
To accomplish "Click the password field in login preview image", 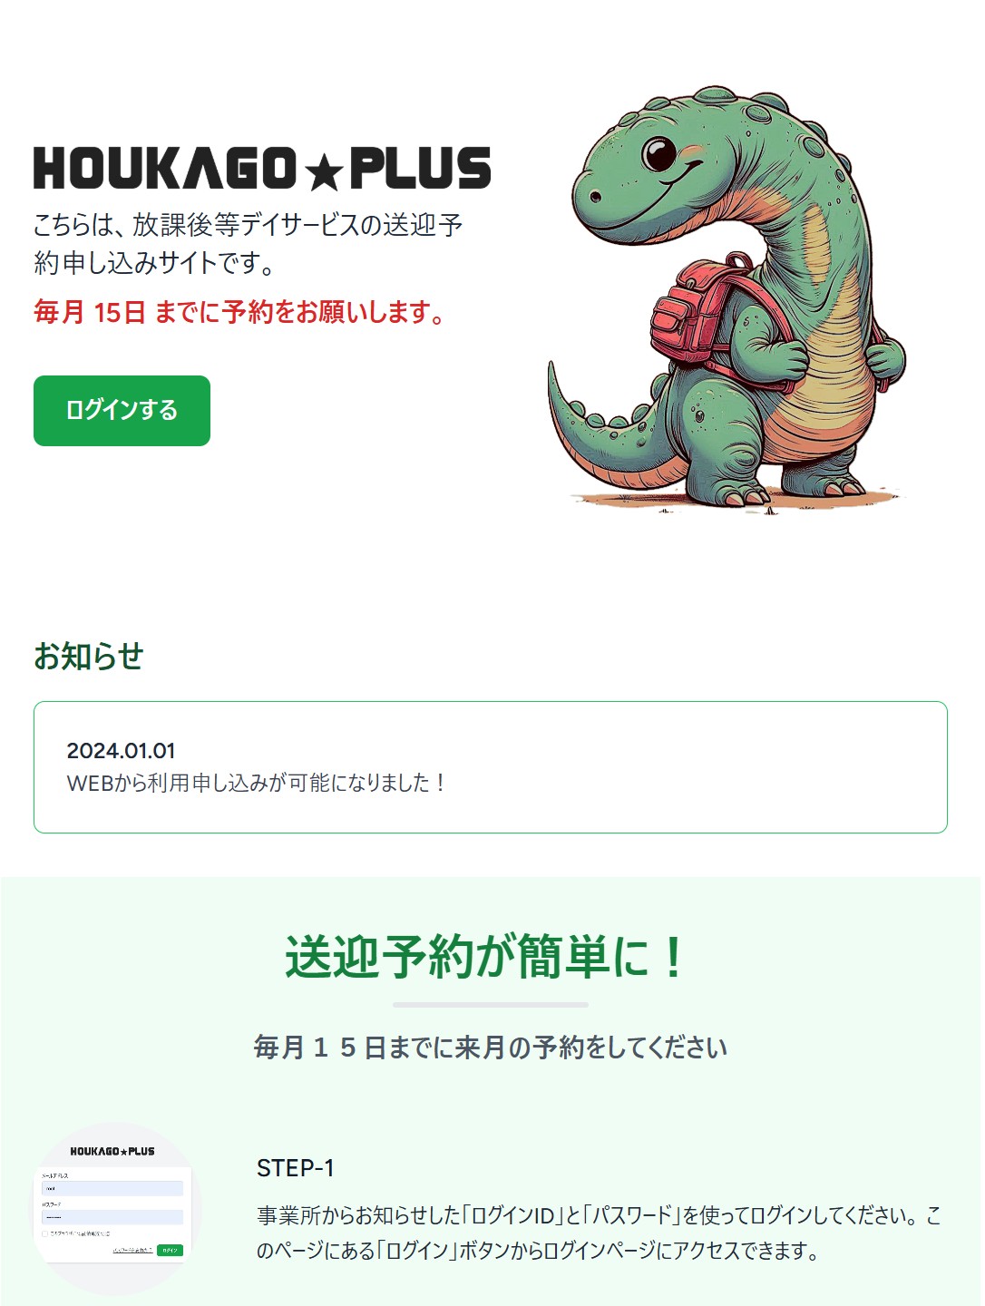I will tap(112, 1217).
